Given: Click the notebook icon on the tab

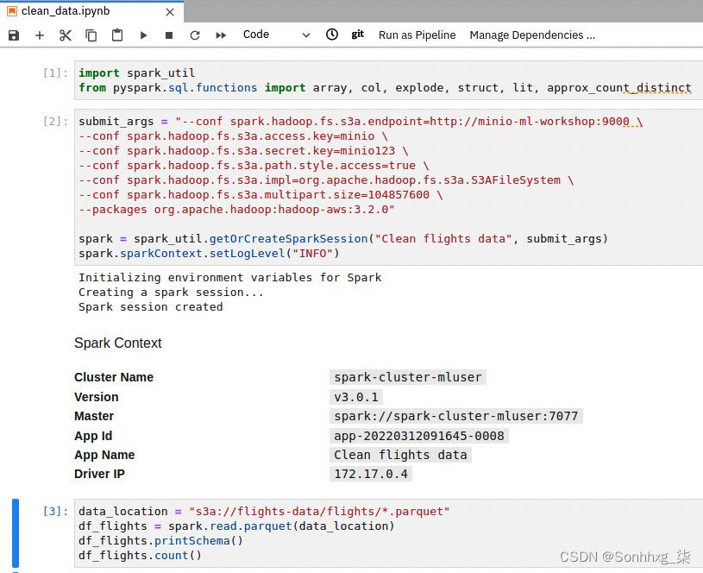Looking at the screenshot, I should pyautogui.click(x=12, y=11).
